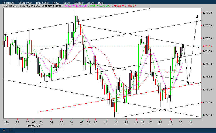Image resolution: width=216 pixels, height=133 pixels.
Task: Open the Instrument menu
Action: [8, 3]
